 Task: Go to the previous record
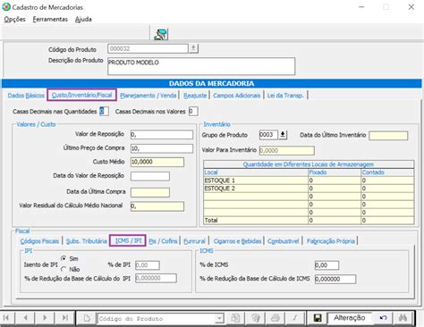[26, 318]
